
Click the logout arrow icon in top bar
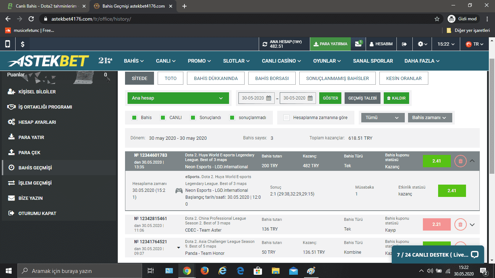coord(404,44)
